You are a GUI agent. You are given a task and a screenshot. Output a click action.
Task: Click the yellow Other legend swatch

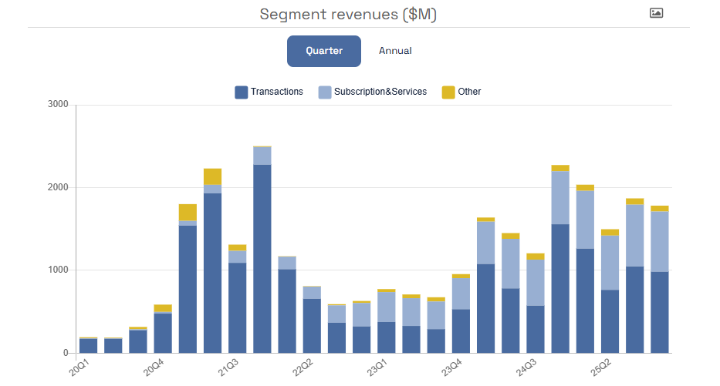(x=448, y=92)
